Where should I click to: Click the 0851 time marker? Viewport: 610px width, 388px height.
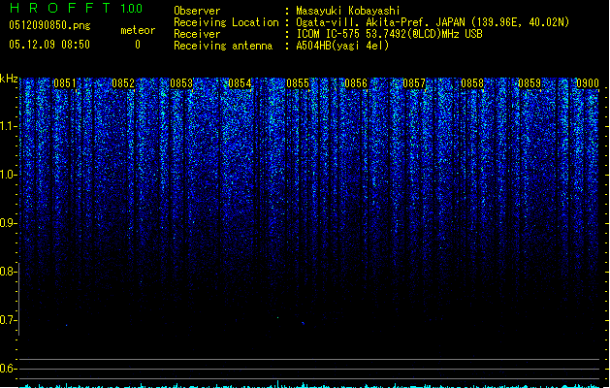tap(65, 83)
